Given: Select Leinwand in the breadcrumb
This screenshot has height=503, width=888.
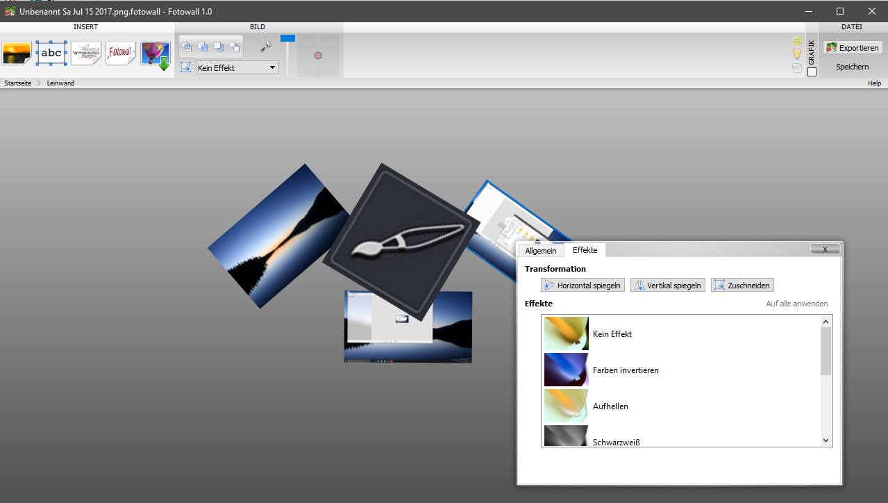Looking at the screenshot, I should pos(60,83).
